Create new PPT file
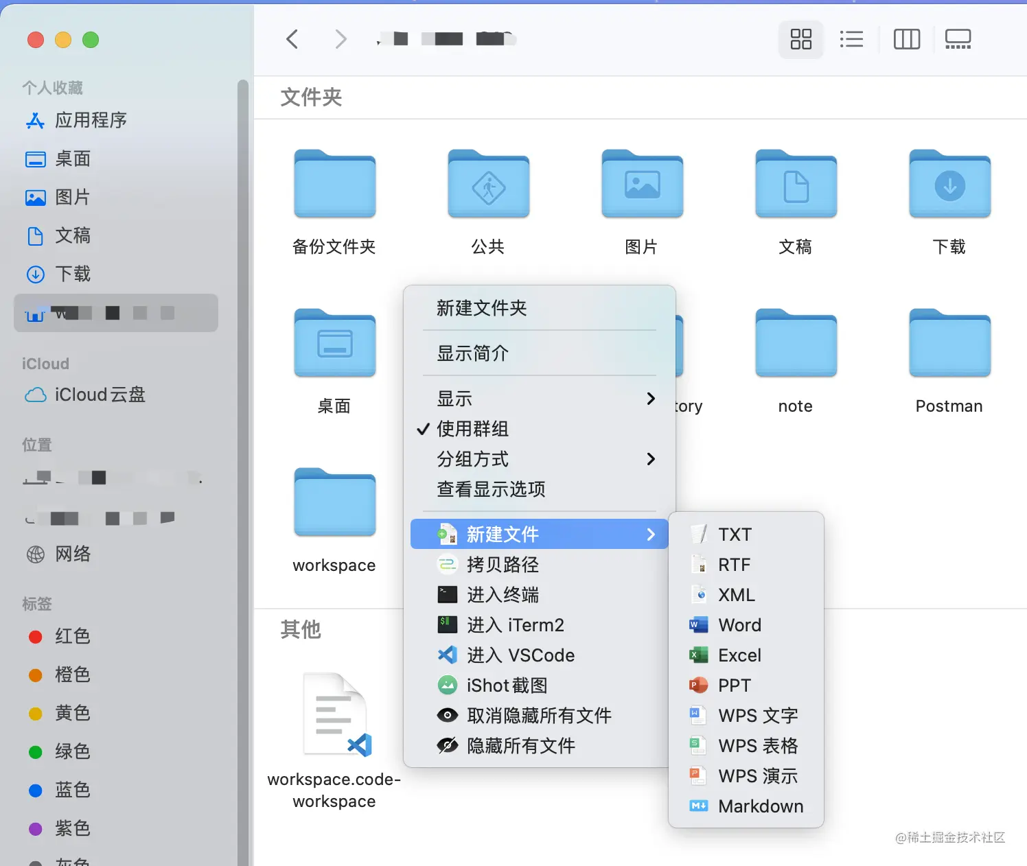The height and width of the screenshot is (866, 1027). [746, 686]
